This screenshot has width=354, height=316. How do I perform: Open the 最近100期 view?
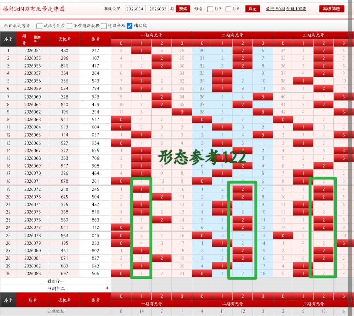[x=296, y=9]
